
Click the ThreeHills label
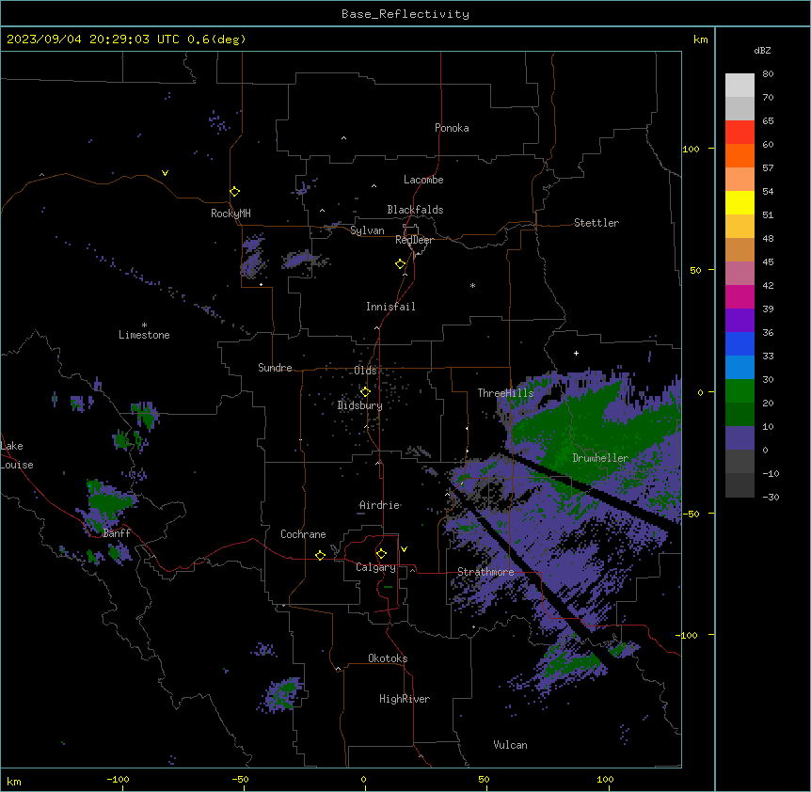(x=505, y=393)
